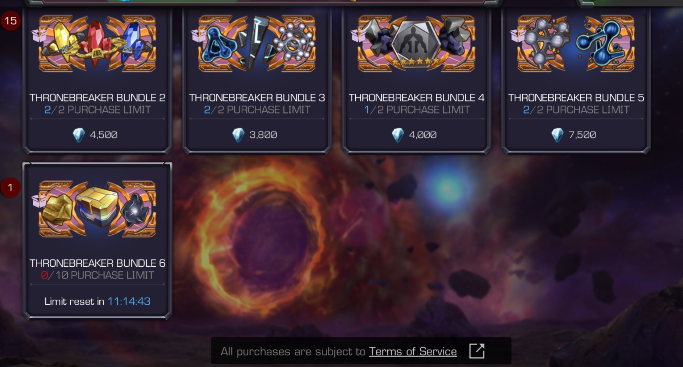Click the gift box icon on Bundle 6
Screen dimensions: 683x367
39,201
